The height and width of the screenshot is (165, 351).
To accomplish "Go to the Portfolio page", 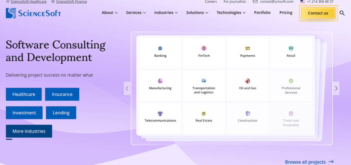I will point(262,13).
